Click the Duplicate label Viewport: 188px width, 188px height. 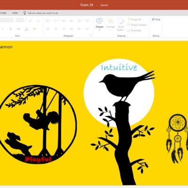[136, 31]
